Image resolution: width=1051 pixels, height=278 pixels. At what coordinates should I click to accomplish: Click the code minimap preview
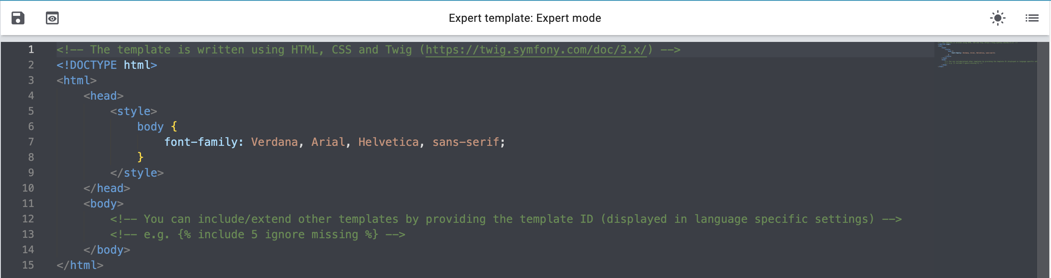pos(985,55)
